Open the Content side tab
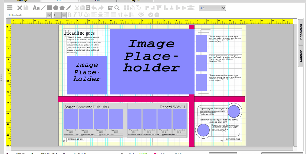Viewport: 306px width, 154px height. [301, 56]
